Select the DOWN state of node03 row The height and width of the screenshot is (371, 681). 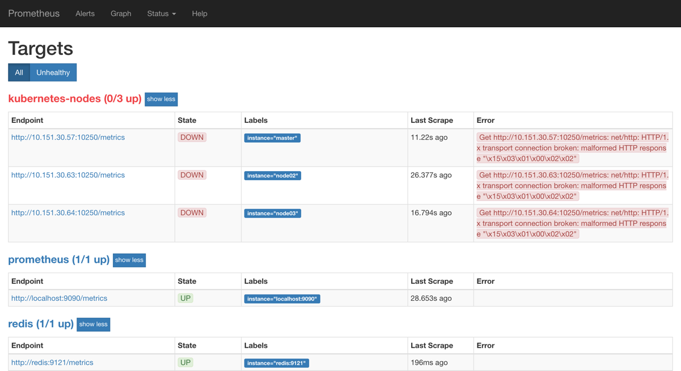click(192, 213)
